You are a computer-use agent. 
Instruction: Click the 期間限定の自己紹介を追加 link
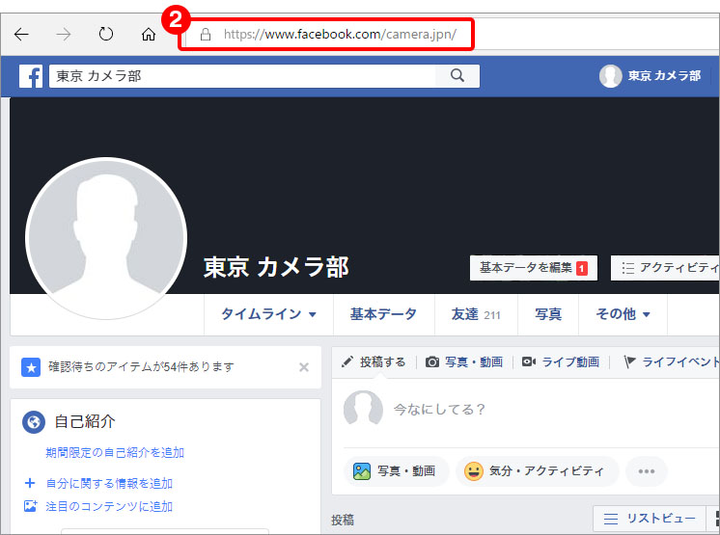[115, 453]
